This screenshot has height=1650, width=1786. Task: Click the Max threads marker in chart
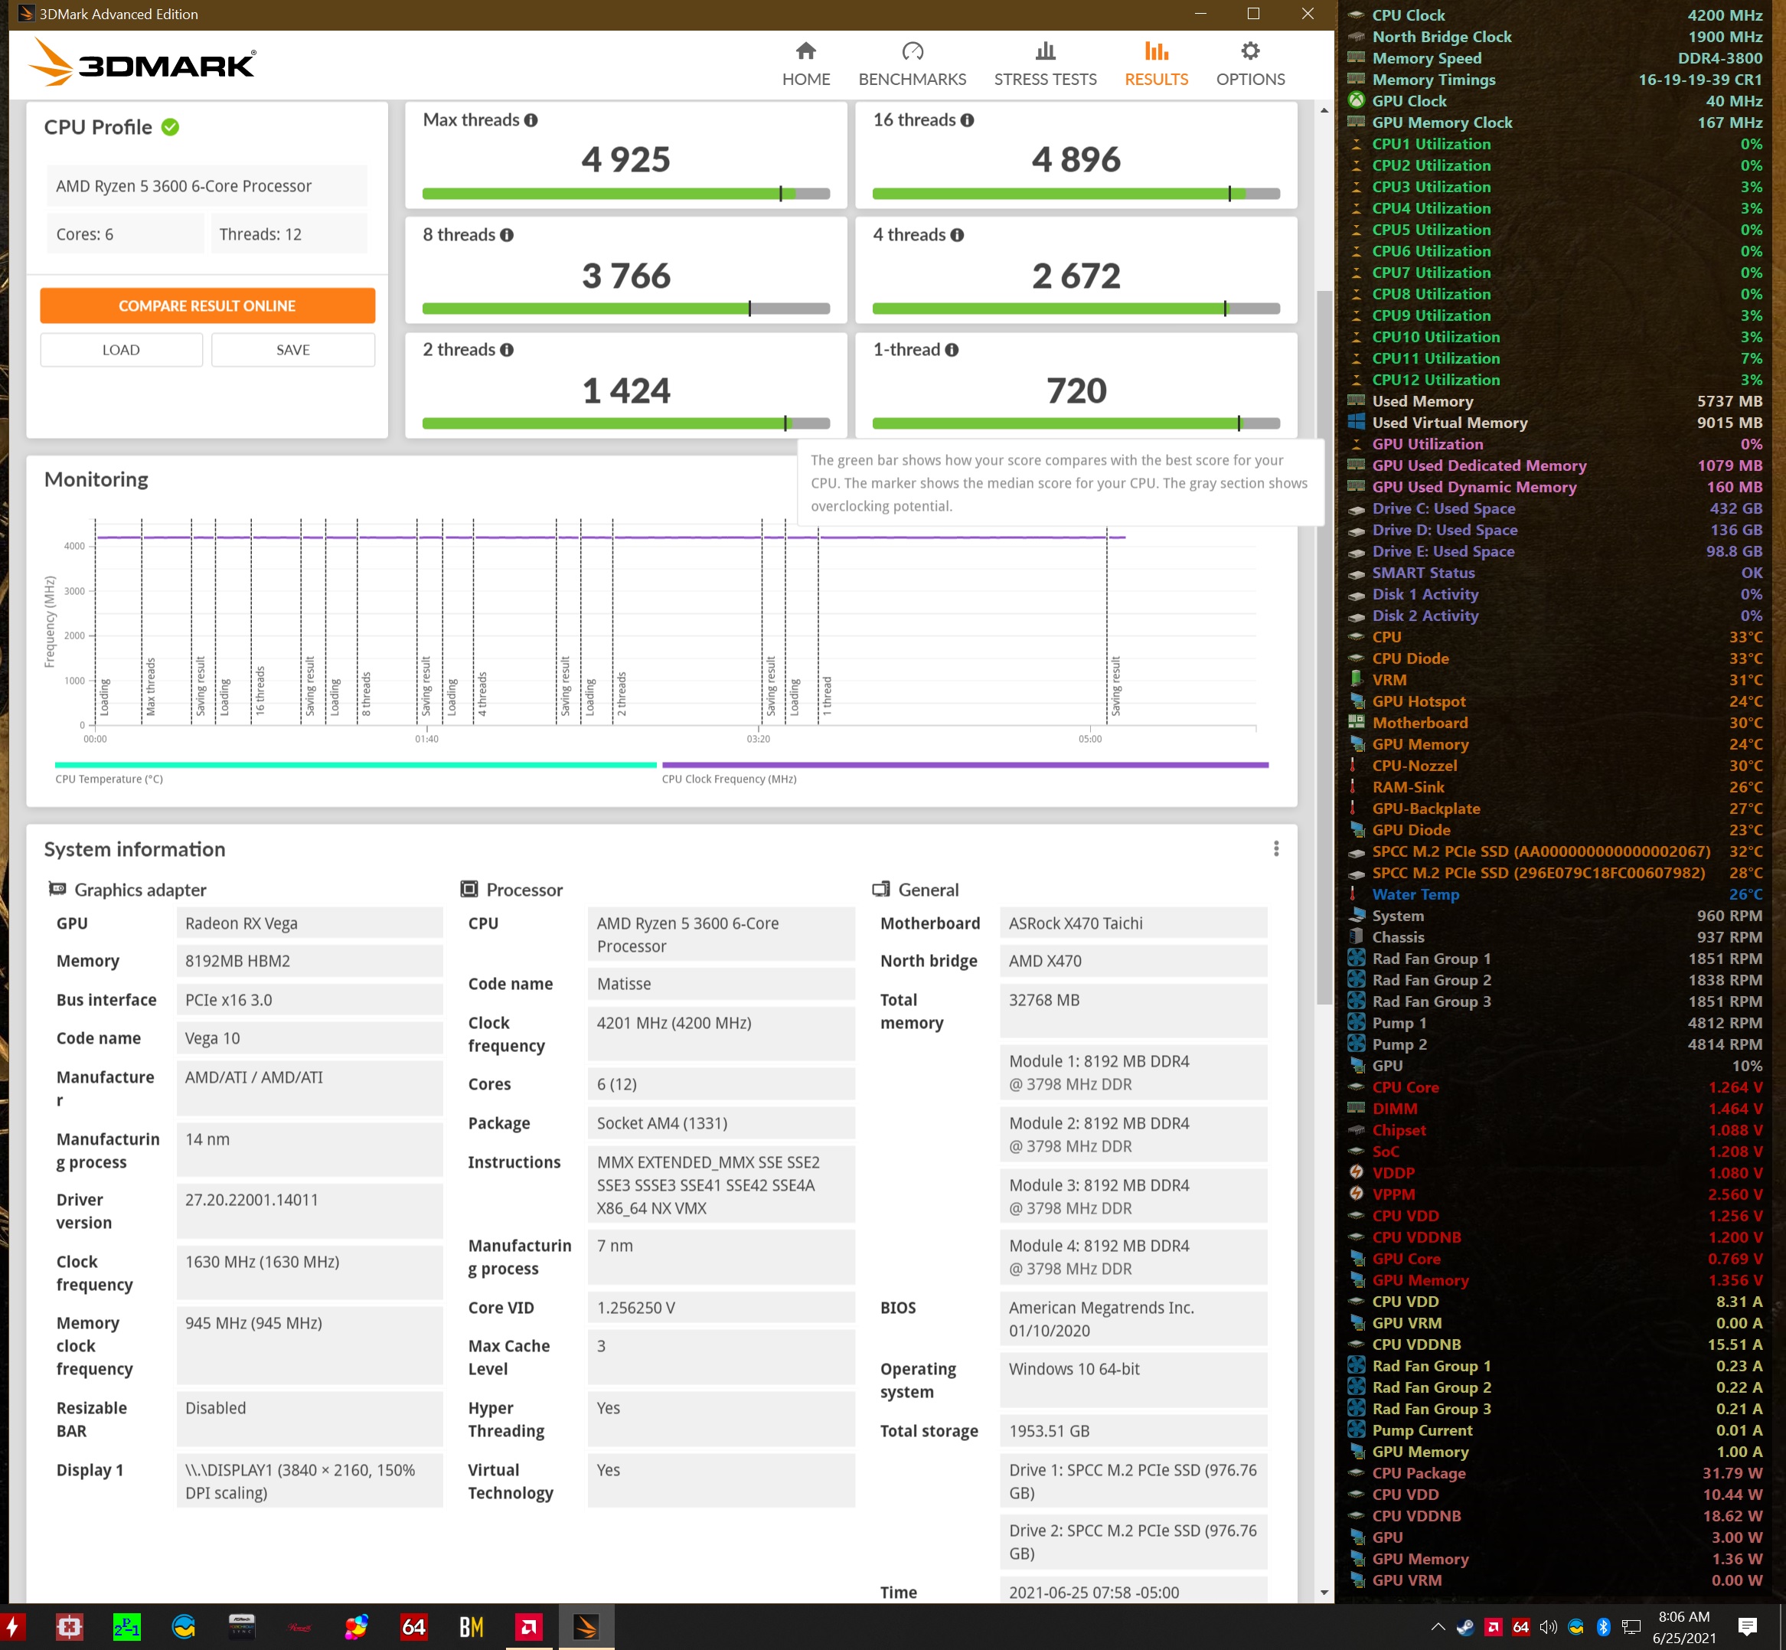pyautogui.click(x=151, y=687)
